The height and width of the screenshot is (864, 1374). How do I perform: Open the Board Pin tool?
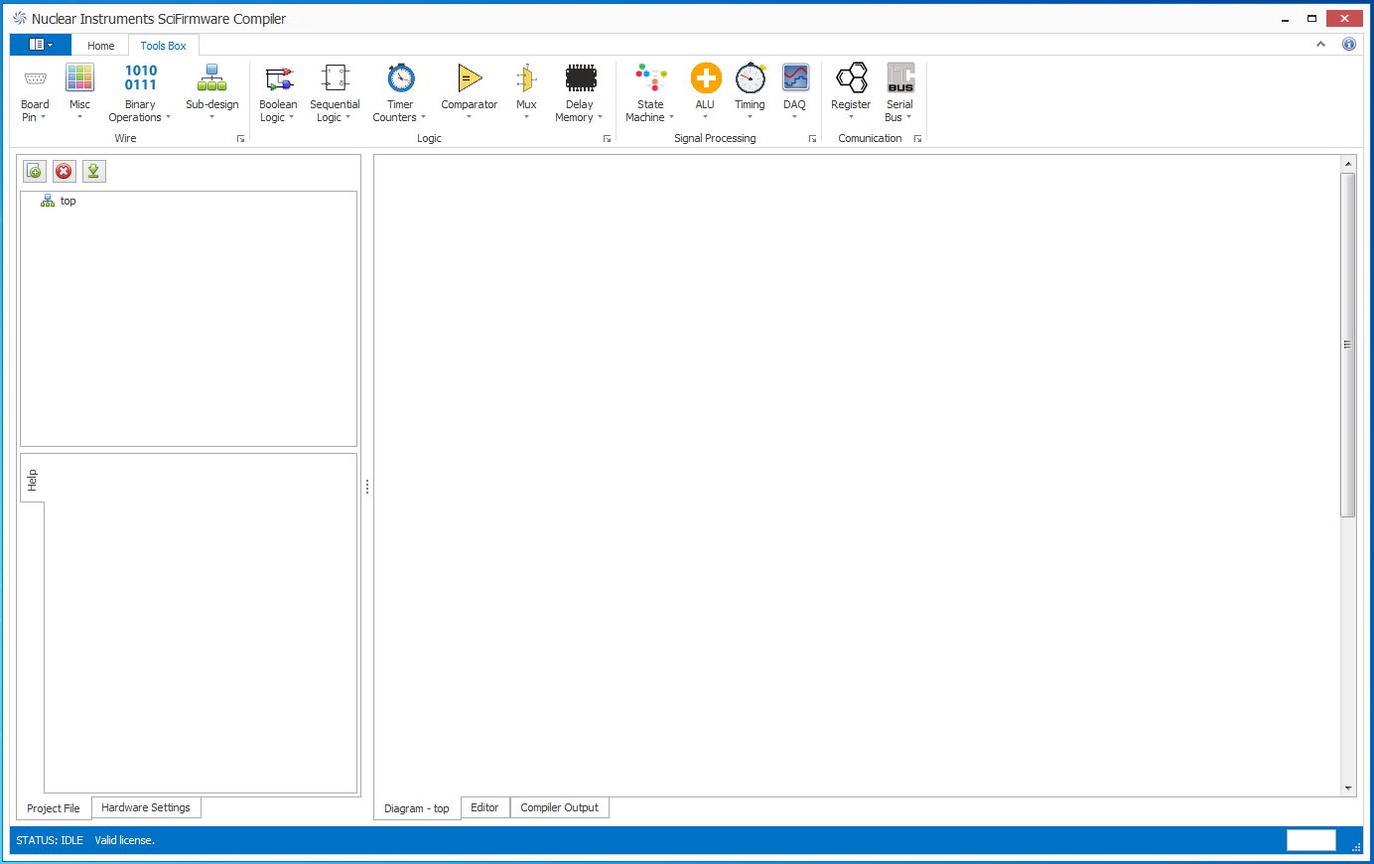pos(35,93)
